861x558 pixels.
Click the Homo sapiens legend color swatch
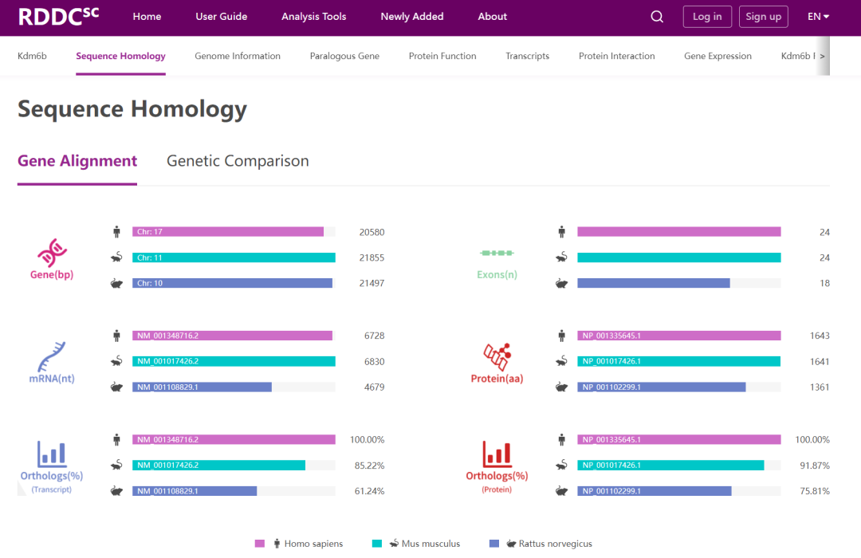tap(260, 544)
